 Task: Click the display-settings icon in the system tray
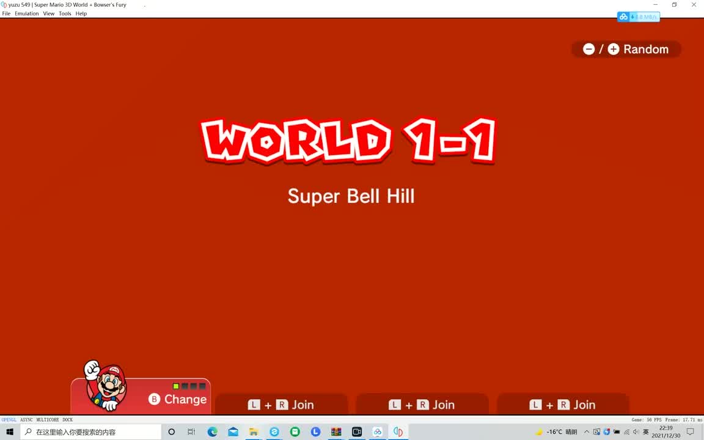point(596,431)
